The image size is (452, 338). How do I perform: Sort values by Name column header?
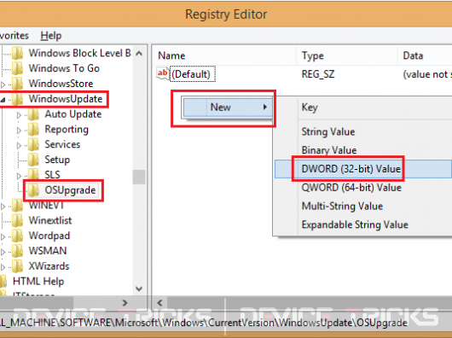[224, 55]
